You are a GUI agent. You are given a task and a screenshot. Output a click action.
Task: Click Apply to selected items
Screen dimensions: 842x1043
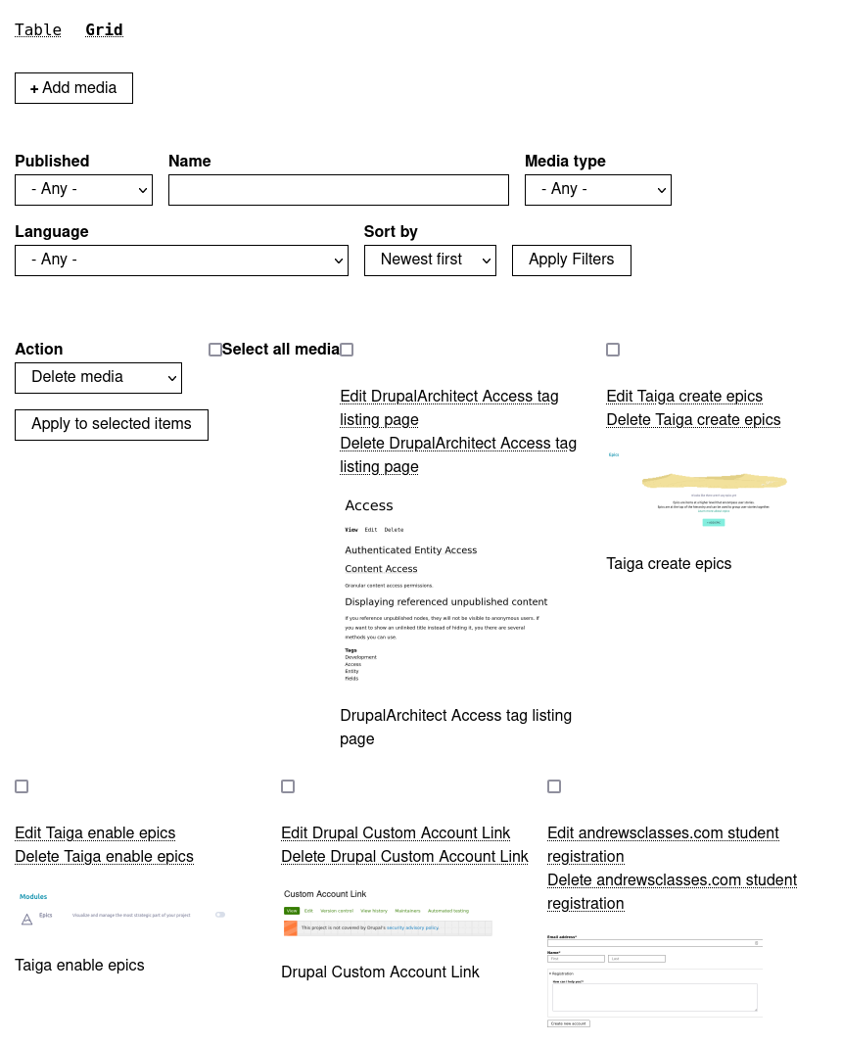tap(112, 425)
